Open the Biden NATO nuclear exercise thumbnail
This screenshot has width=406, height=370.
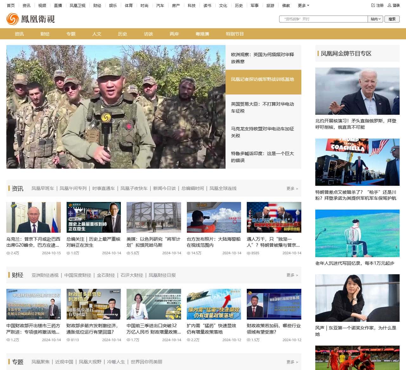(357, 91)
